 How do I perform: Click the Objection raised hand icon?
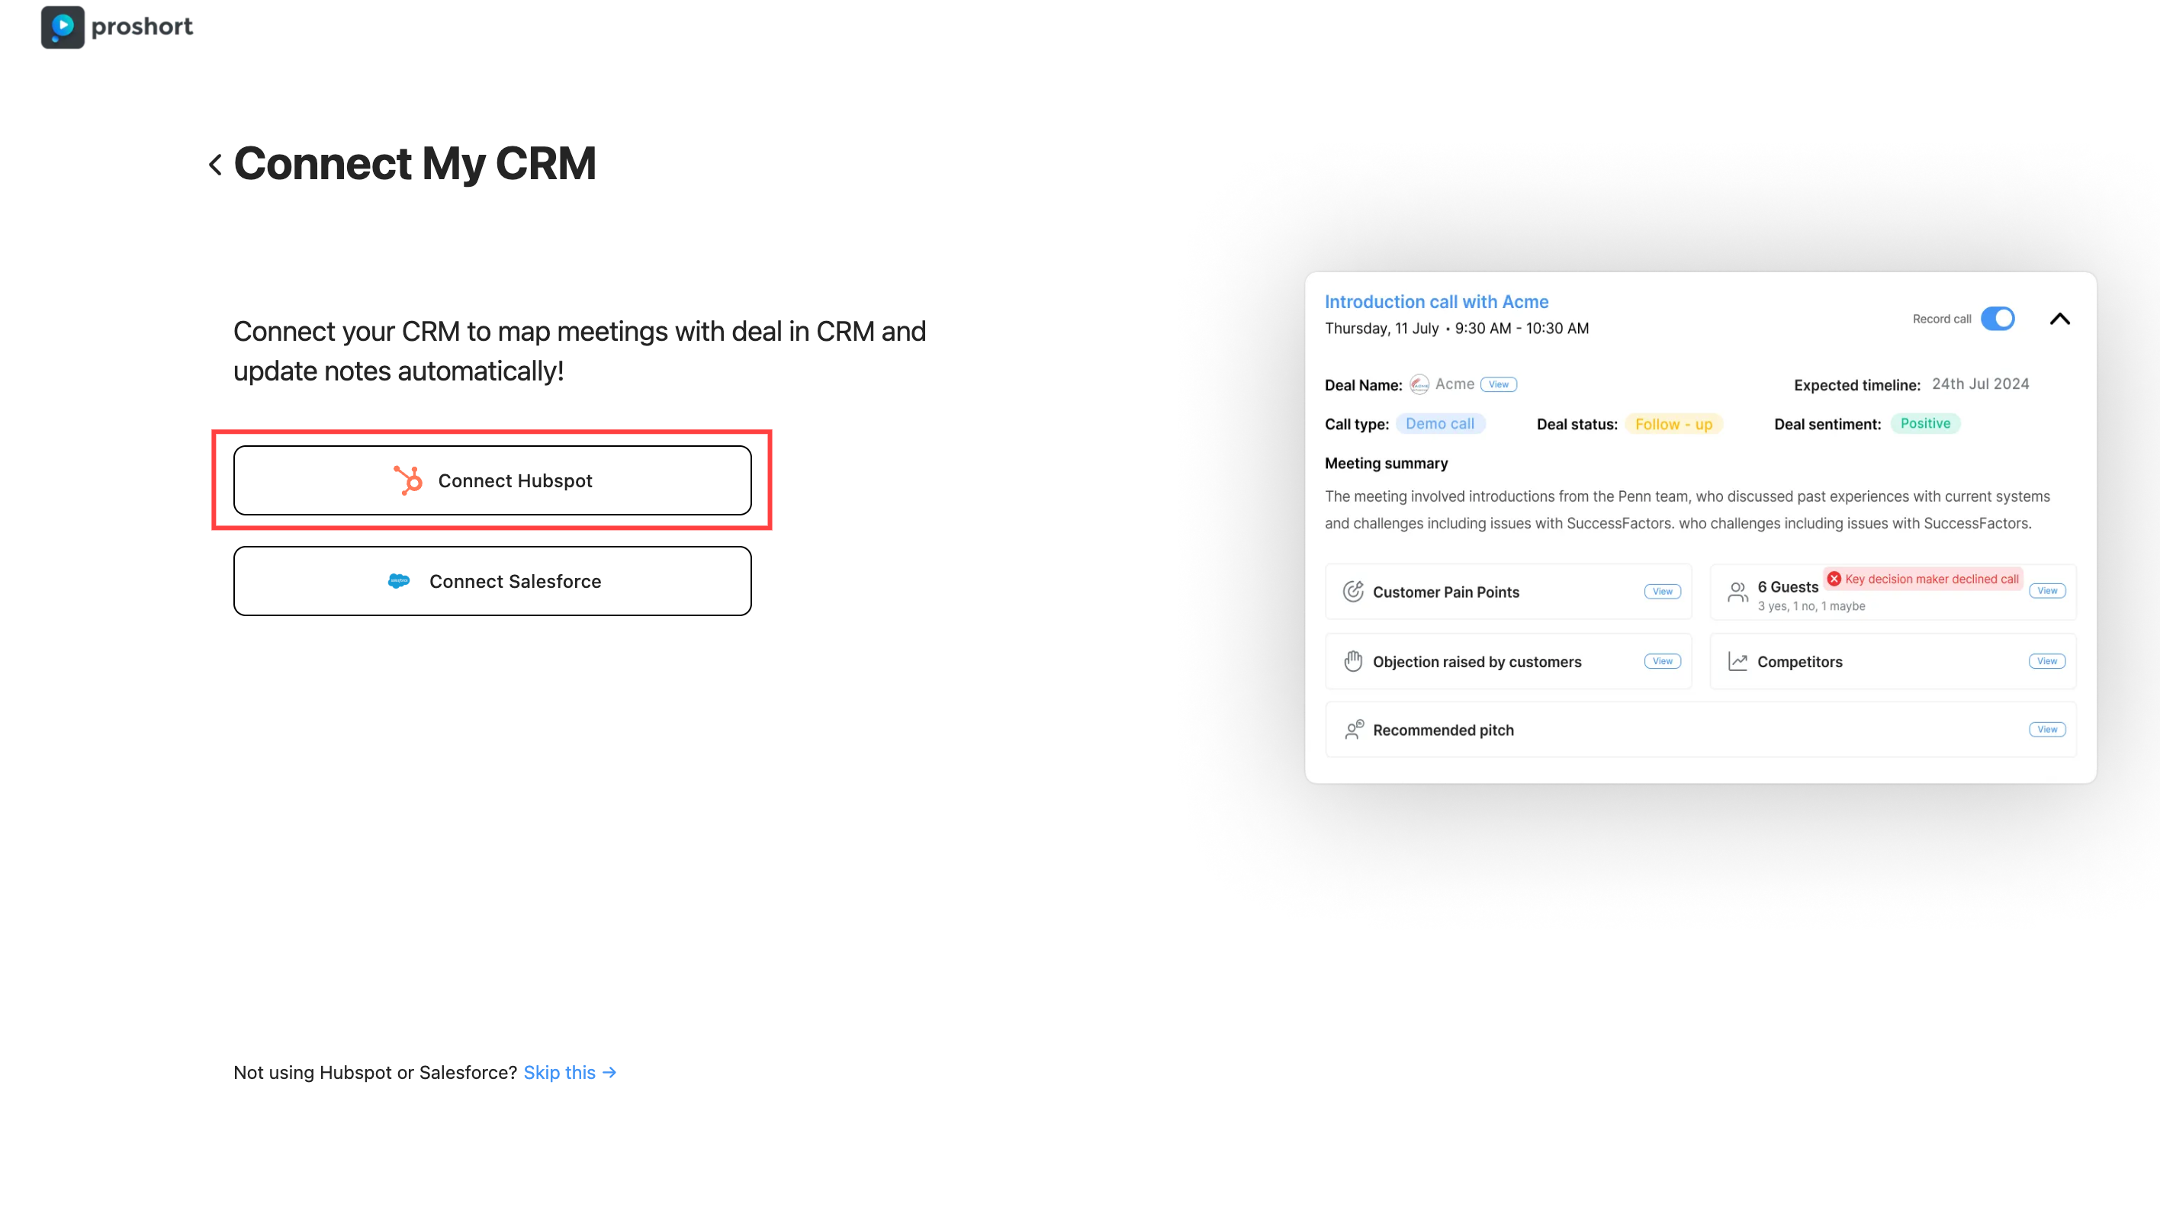(1352, 662)
